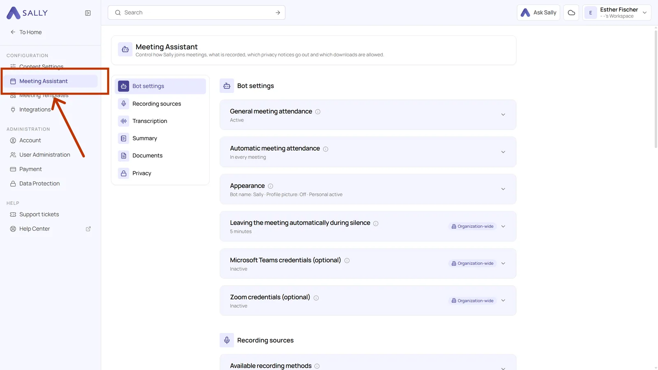Image resolution: width=658 pixels, height=370 pixels.
Task: Click the Privacy lock icon
Action: pyautogui.click(x=123, y=173)
